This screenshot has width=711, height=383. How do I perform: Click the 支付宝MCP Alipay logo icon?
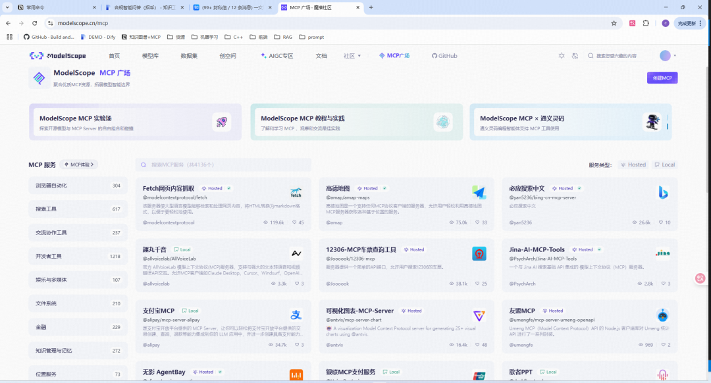coord(296,315)
